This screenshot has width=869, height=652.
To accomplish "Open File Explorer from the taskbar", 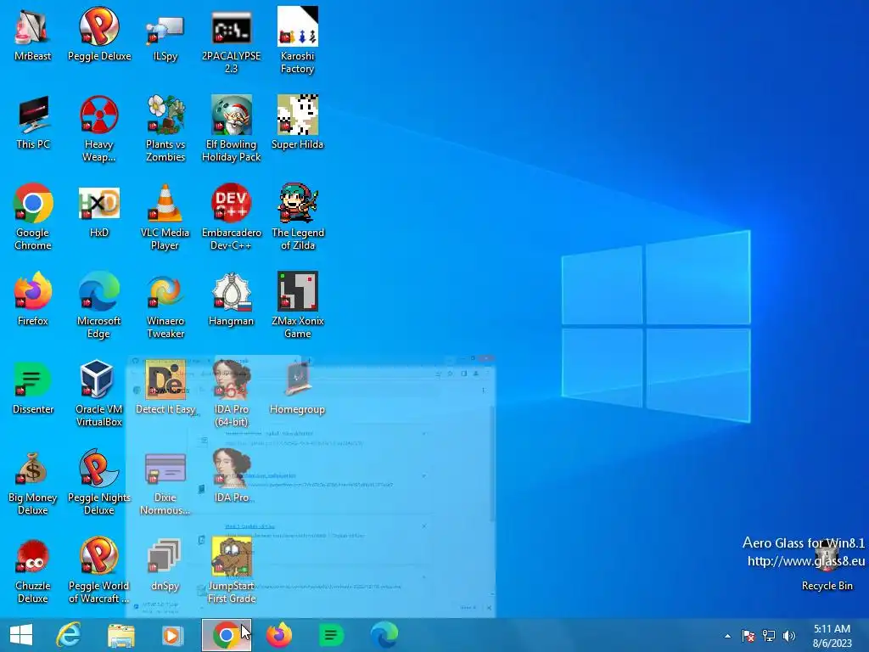I will (121, 635).
